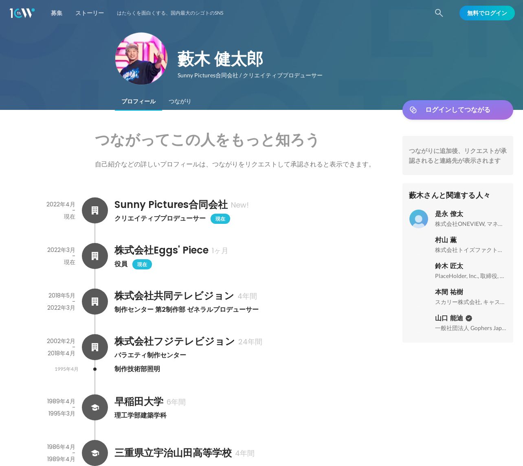Click the Wantedly 10th logo

(x=22, y=13)
